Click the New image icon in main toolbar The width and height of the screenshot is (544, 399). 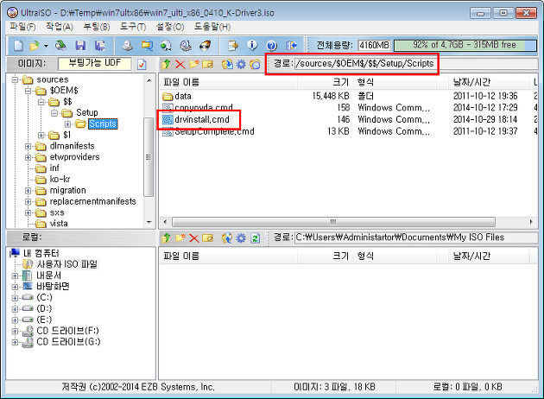[x=18, y=46]
